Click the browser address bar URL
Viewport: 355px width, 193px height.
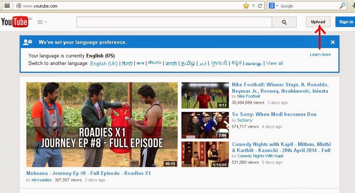tap(40, 6)
